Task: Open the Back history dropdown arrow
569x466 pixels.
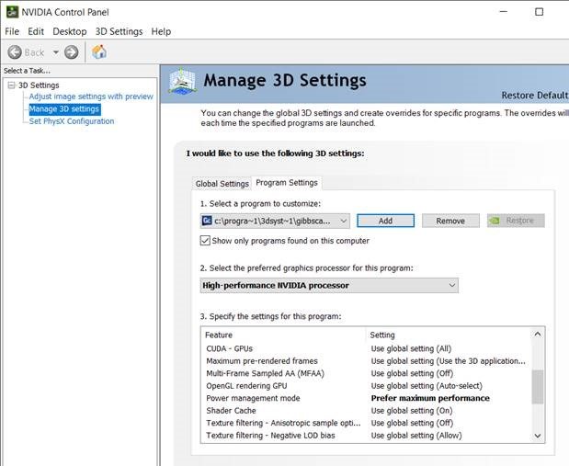Action: click(55, 52)
